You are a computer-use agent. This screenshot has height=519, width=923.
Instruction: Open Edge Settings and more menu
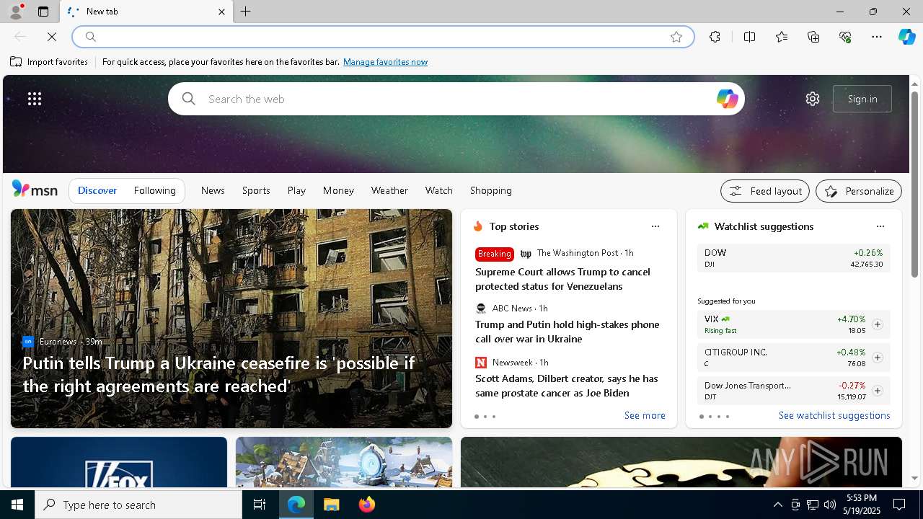point(877,37)
